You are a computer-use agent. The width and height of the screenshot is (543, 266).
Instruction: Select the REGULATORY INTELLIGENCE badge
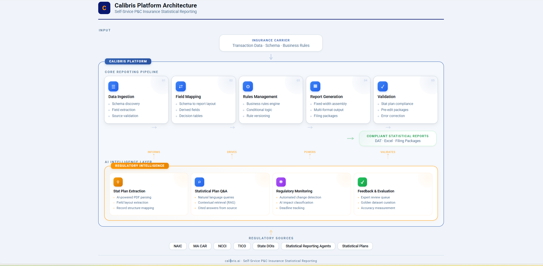[140, 166]
